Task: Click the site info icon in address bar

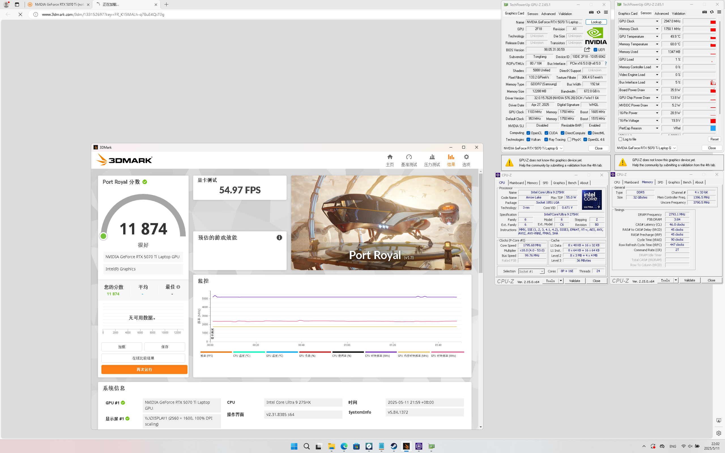Action: click(36, 14)
